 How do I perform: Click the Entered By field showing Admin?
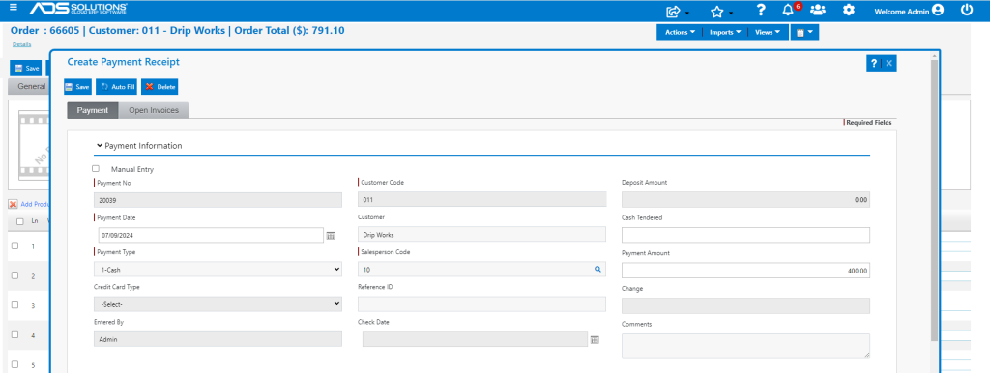tap(218, 339)
